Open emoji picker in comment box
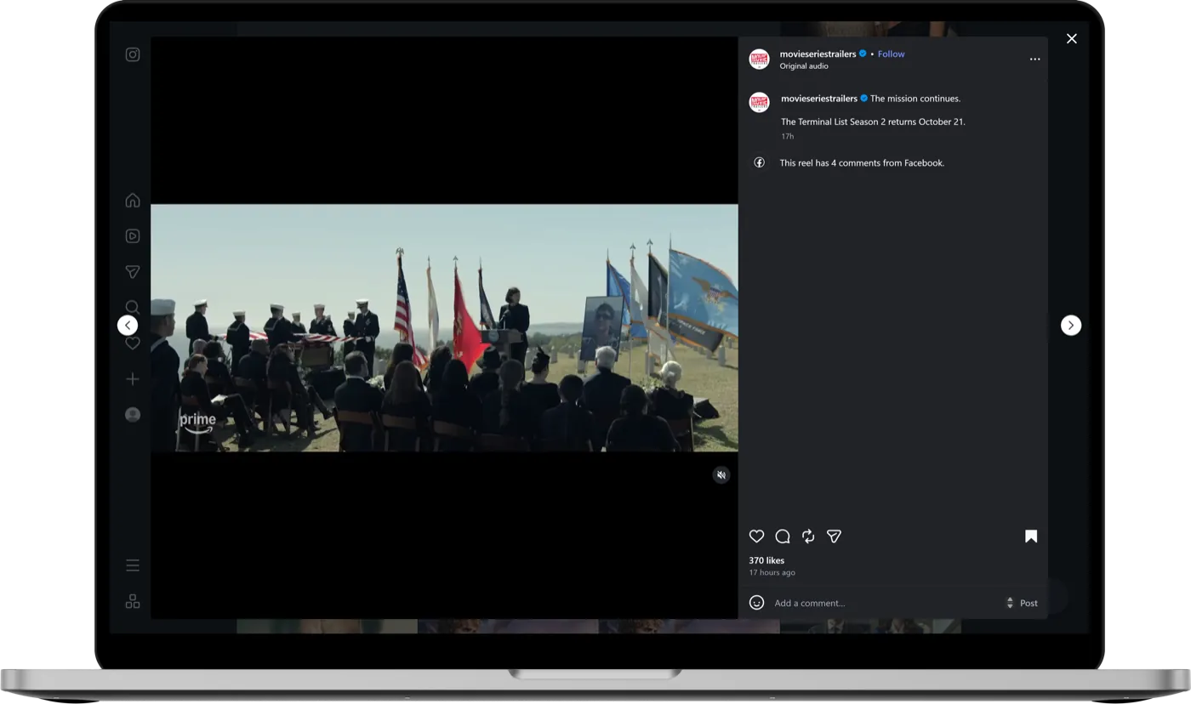1191x704 pixels. (x=756, y=603)
